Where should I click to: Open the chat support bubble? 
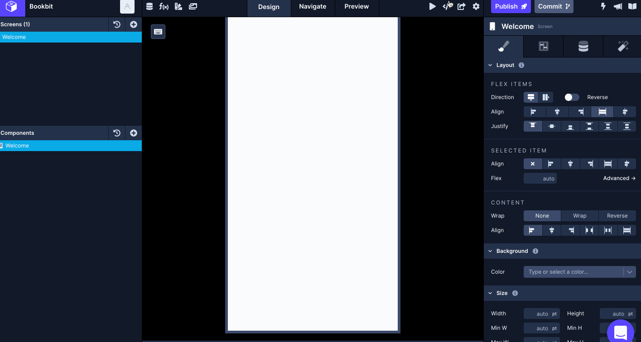tap(620, 332)
